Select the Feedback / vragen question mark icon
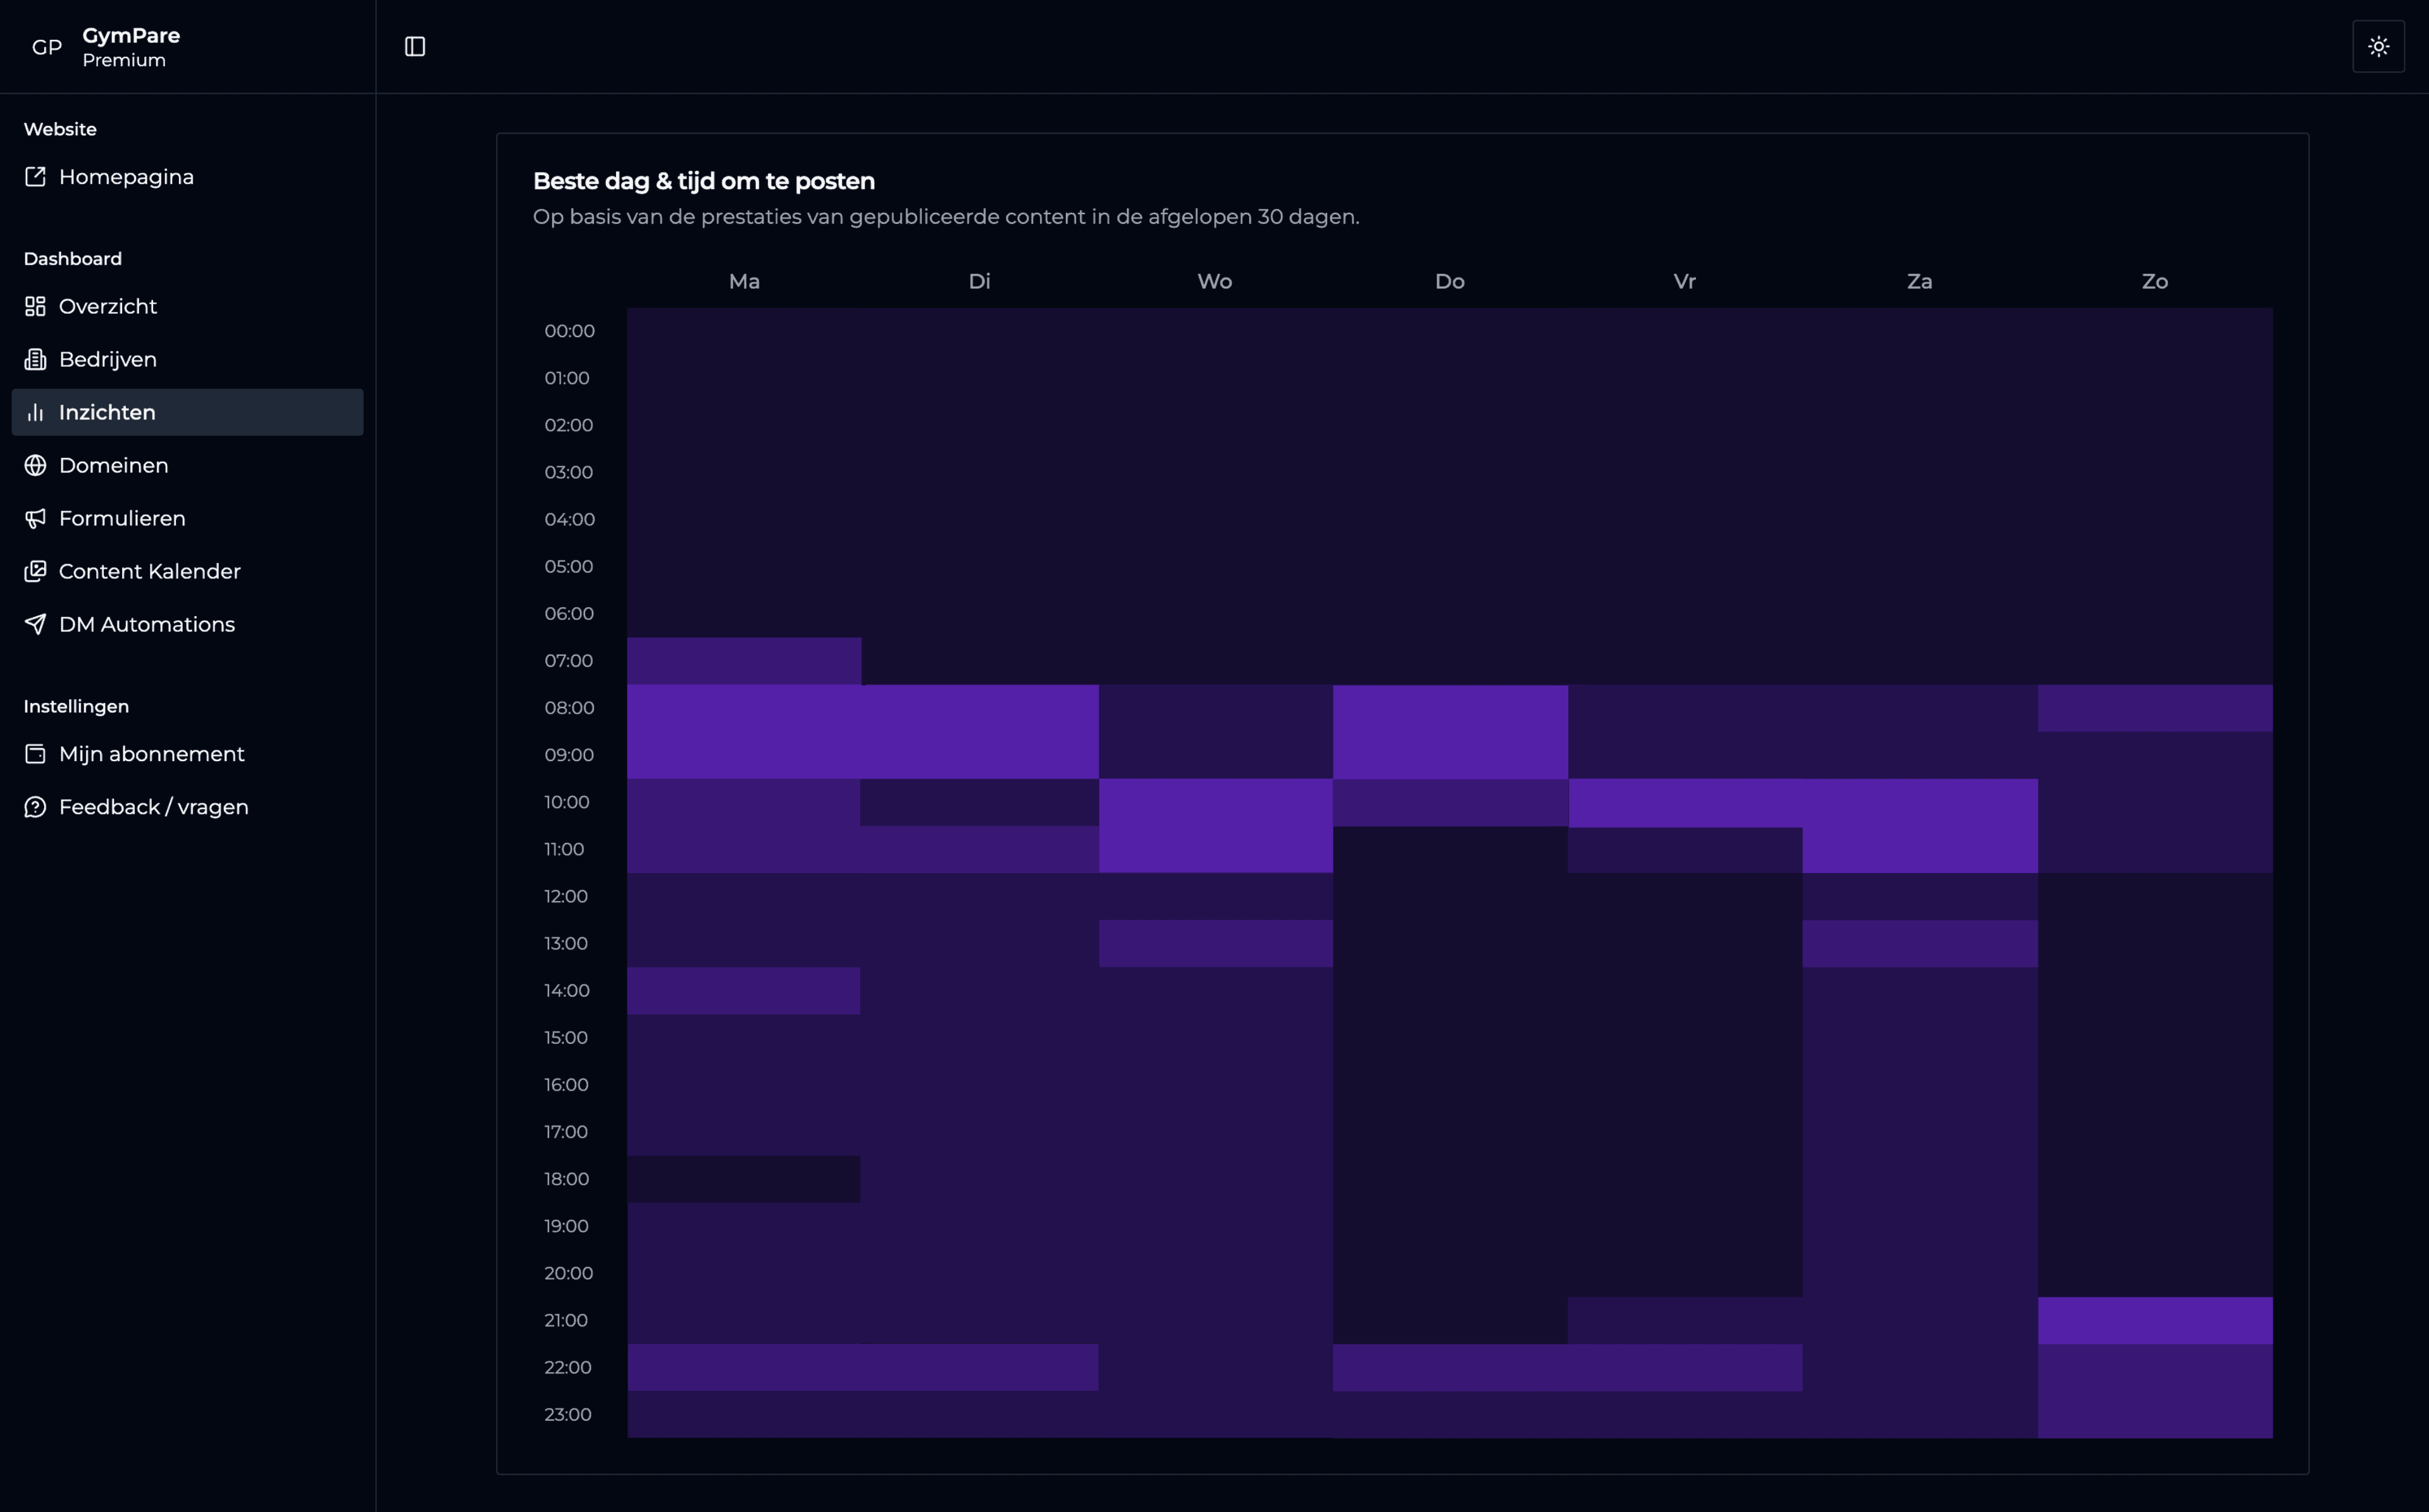2429x1512 pixels. (35, 806)
